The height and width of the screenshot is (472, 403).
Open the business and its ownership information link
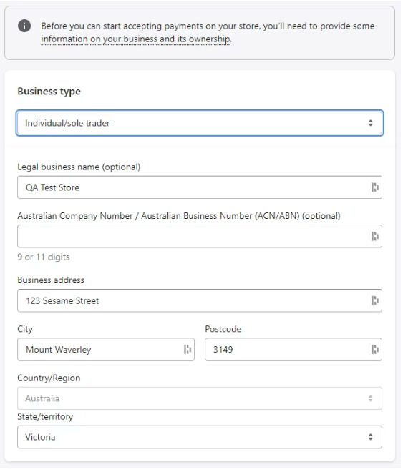coord(136,39)
